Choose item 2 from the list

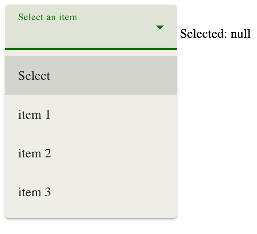[x=91, y=153]
